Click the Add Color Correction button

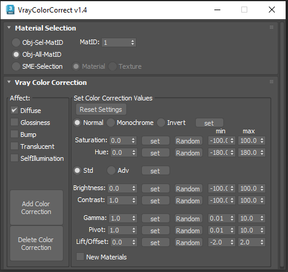coord(37,207)
